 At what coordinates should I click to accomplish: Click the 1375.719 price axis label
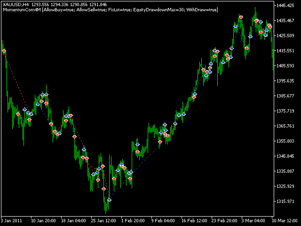point(285,111)
